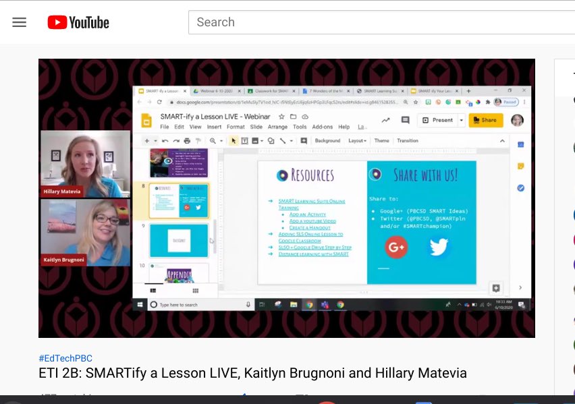Open the Arrange menu
Image resolution: width=575 pixels, height=404 pixels.
coord(277,127)
